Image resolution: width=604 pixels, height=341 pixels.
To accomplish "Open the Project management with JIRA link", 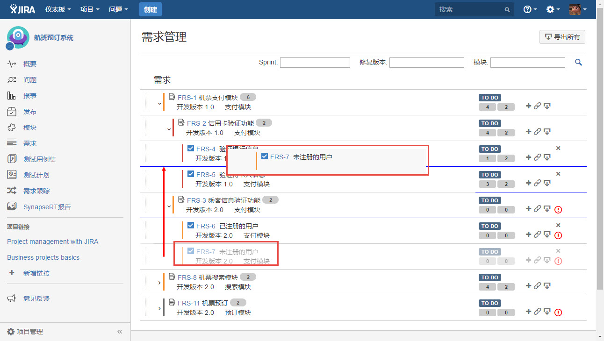I will point(53,242).
